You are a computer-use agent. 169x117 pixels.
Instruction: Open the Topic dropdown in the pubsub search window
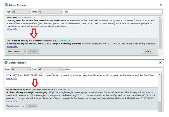(50, 69)
